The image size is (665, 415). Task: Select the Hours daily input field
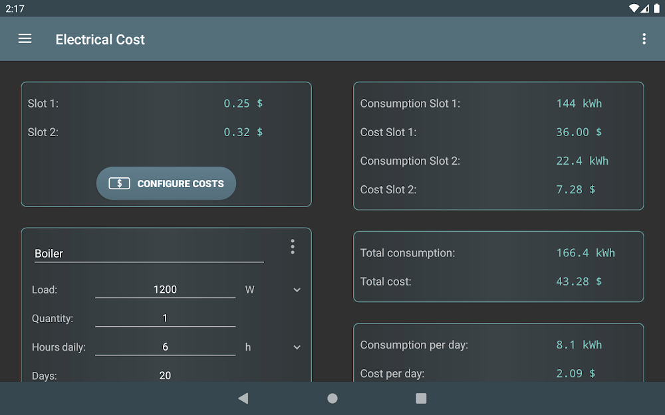point(165,347)
